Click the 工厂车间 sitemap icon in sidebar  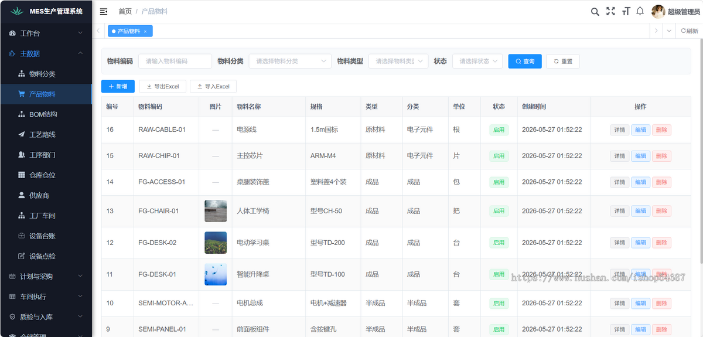22,216
